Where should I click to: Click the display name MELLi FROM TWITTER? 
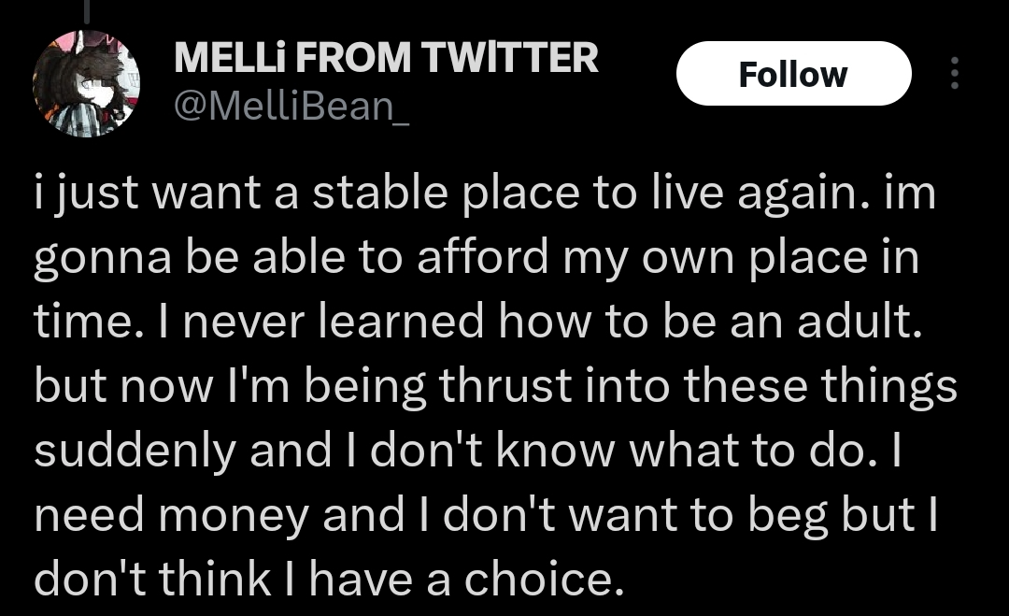386,59
